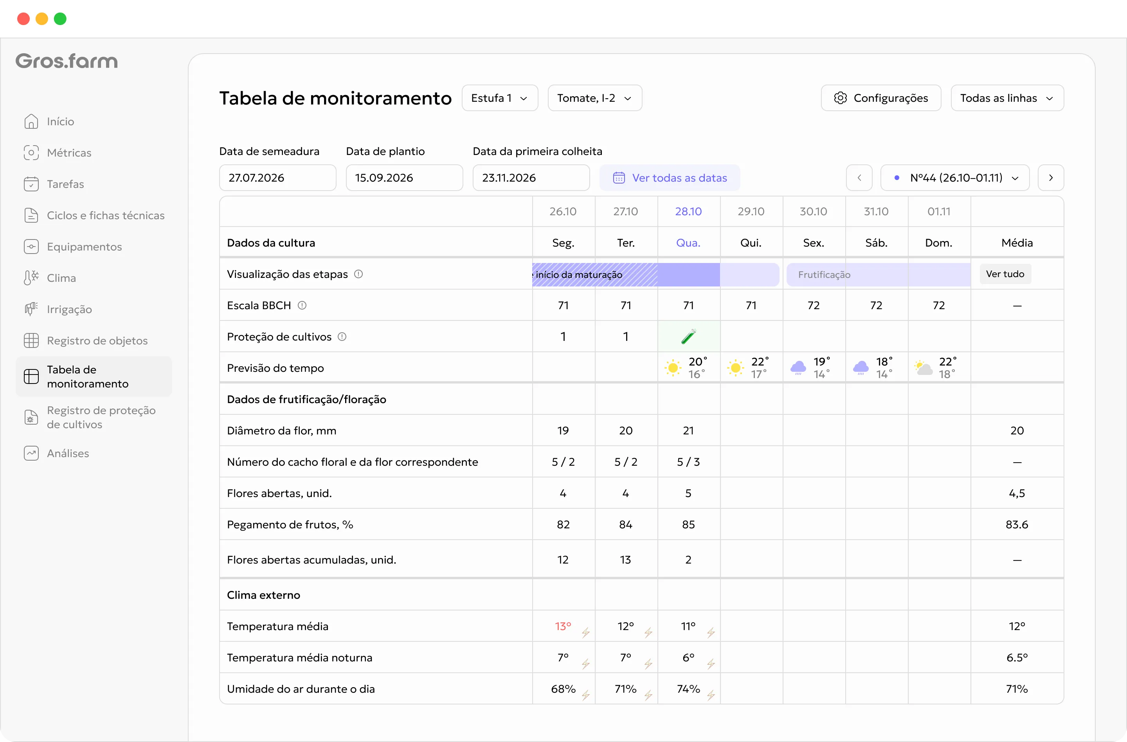Click the Tarefas calendar icon

(x=31, y=184)
